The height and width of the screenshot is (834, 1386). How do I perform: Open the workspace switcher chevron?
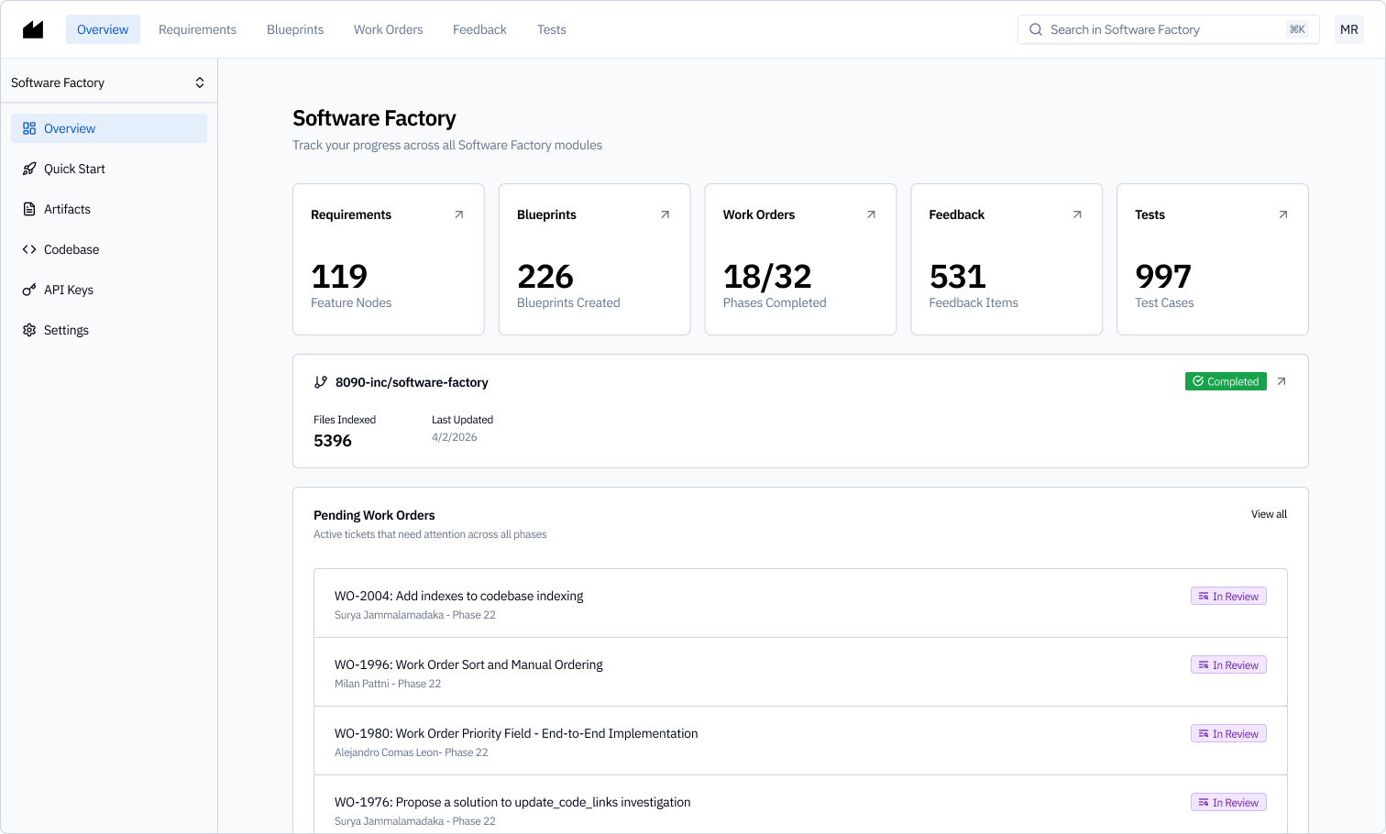[200, 82]
